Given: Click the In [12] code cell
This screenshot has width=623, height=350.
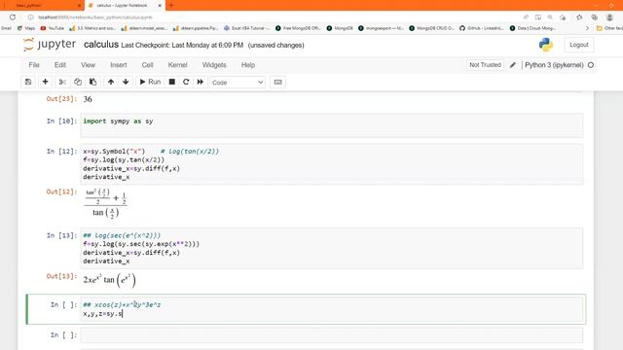Looking at the screenshot, I should point(332,164).
